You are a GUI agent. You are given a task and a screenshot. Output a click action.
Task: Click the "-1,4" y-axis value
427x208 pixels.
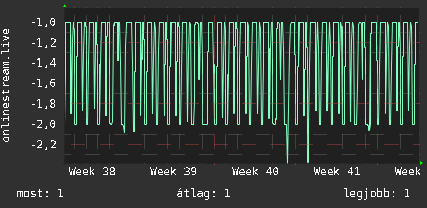pos(44,63)
